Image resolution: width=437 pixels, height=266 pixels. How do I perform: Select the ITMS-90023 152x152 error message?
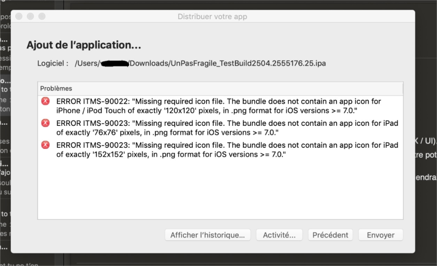(x=227, y=150)
